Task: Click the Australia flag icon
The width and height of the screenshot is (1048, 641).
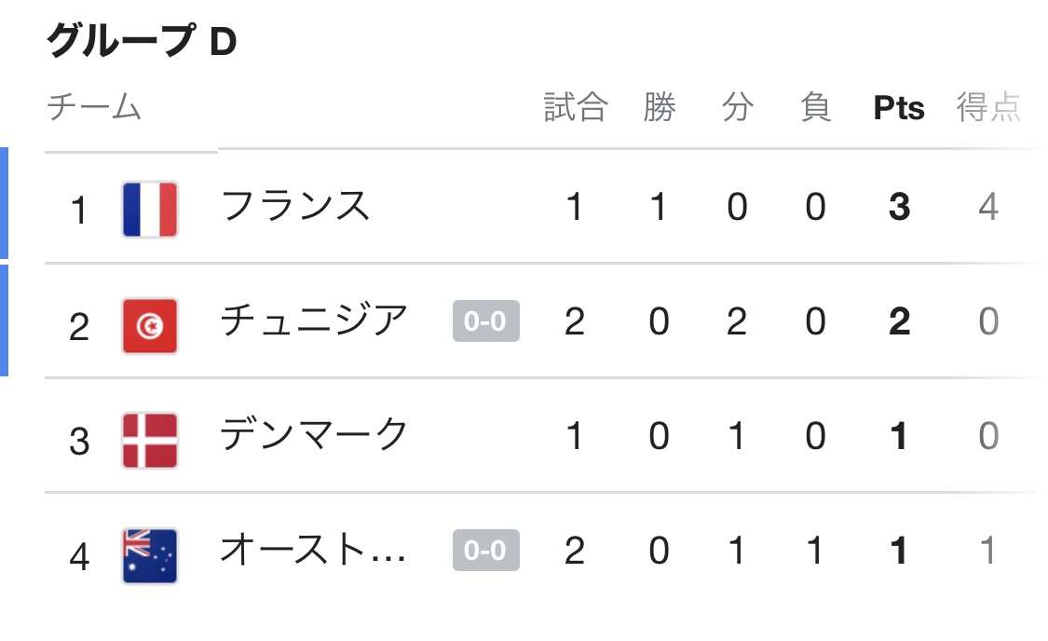Action: (x=150, y=555)
